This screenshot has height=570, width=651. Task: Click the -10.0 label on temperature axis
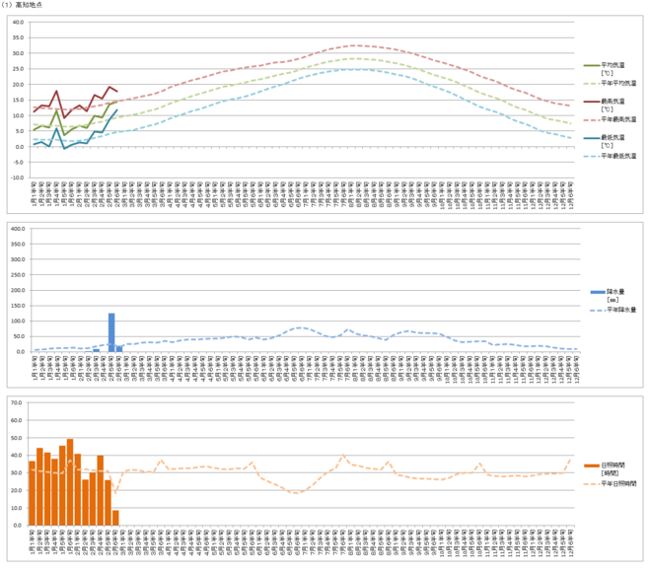16,178
